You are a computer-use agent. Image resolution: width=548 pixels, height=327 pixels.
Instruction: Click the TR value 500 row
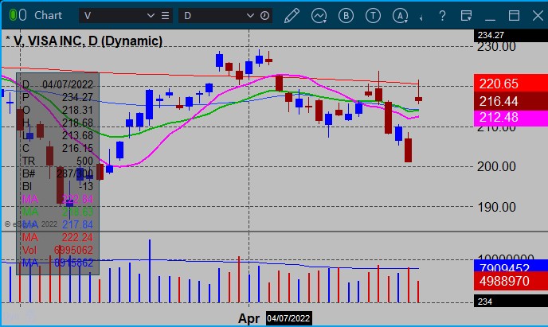coord(57,161)
